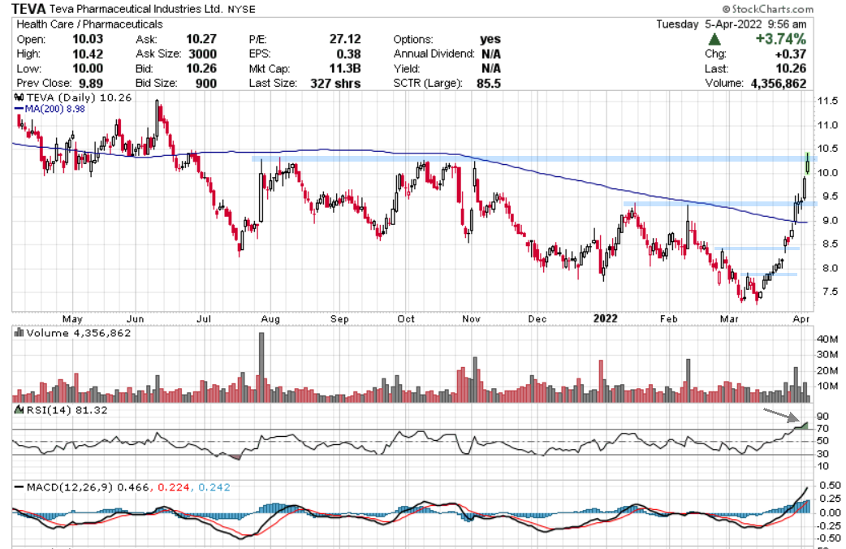Click the Aug month label on time axis

(270, 319)
